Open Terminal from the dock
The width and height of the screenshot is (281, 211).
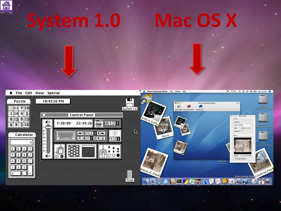[x=179, y=181]
